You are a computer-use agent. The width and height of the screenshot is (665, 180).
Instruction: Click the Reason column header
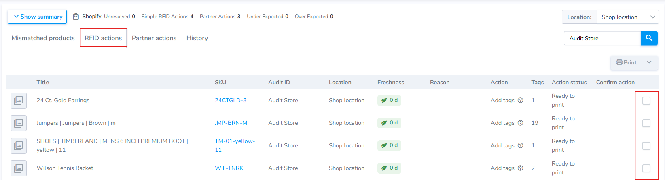(440, 82)
